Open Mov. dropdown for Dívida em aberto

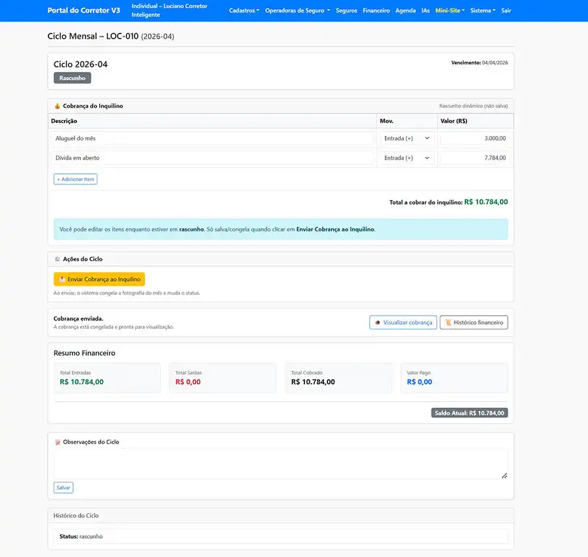407,158
